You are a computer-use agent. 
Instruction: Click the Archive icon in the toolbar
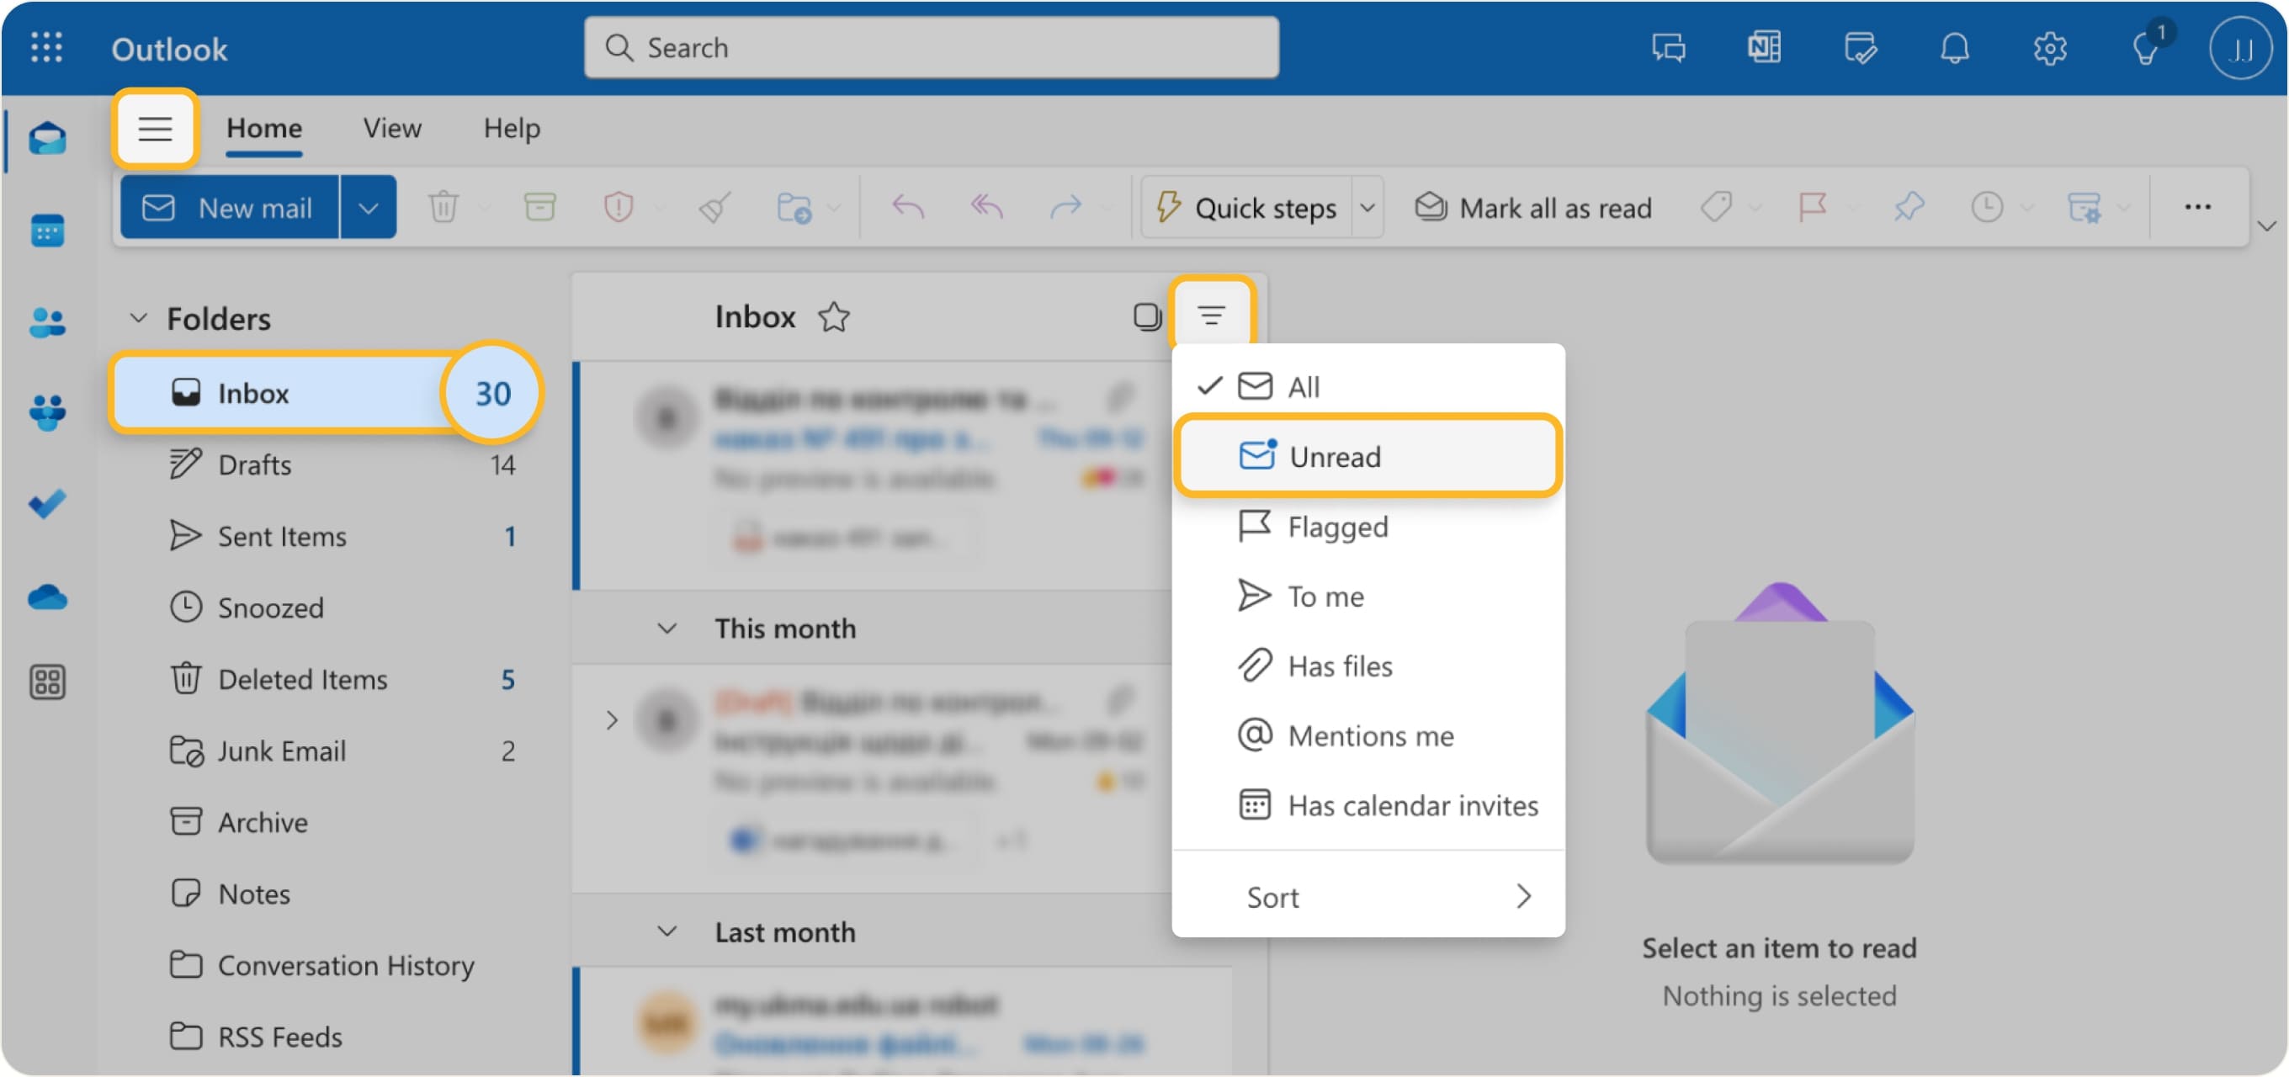pos(539,206)
